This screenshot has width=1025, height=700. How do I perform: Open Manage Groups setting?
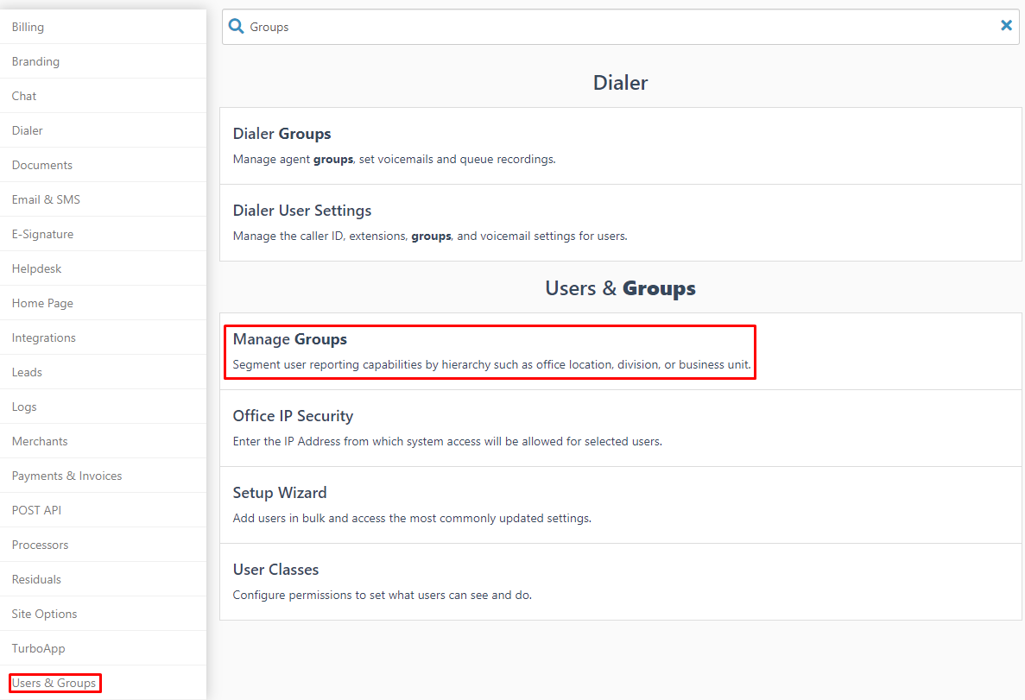click(620, 351)
